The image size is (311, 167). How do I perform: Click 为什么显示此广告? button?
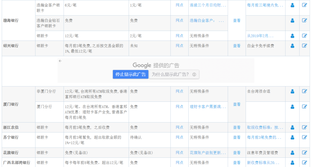pos(174,74)
